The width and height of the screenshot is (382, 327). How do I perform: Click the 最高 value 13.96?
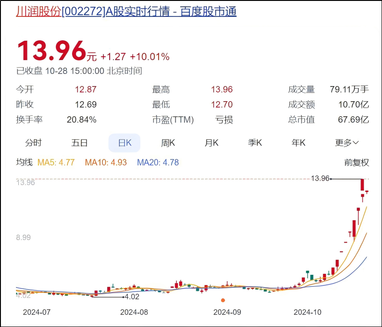221,90
